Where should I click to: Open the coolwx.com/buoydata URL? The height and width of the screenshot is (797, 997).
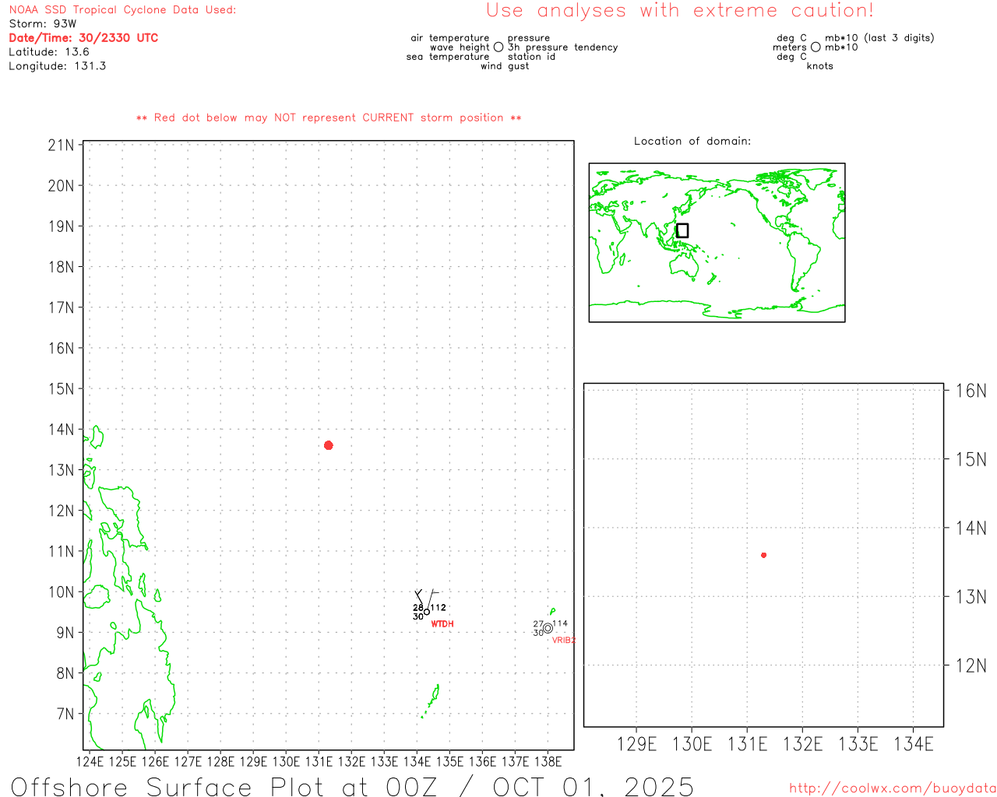coord(892,788)
